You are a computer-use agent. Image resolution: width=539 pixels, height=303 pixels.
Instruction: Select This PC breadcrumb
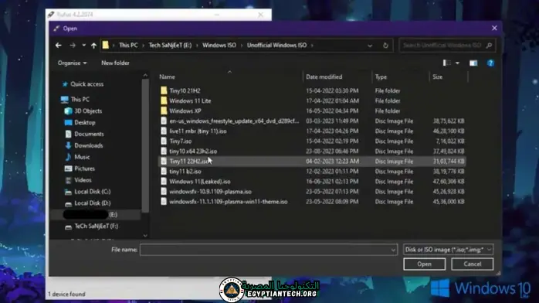[x=128, y=46]
